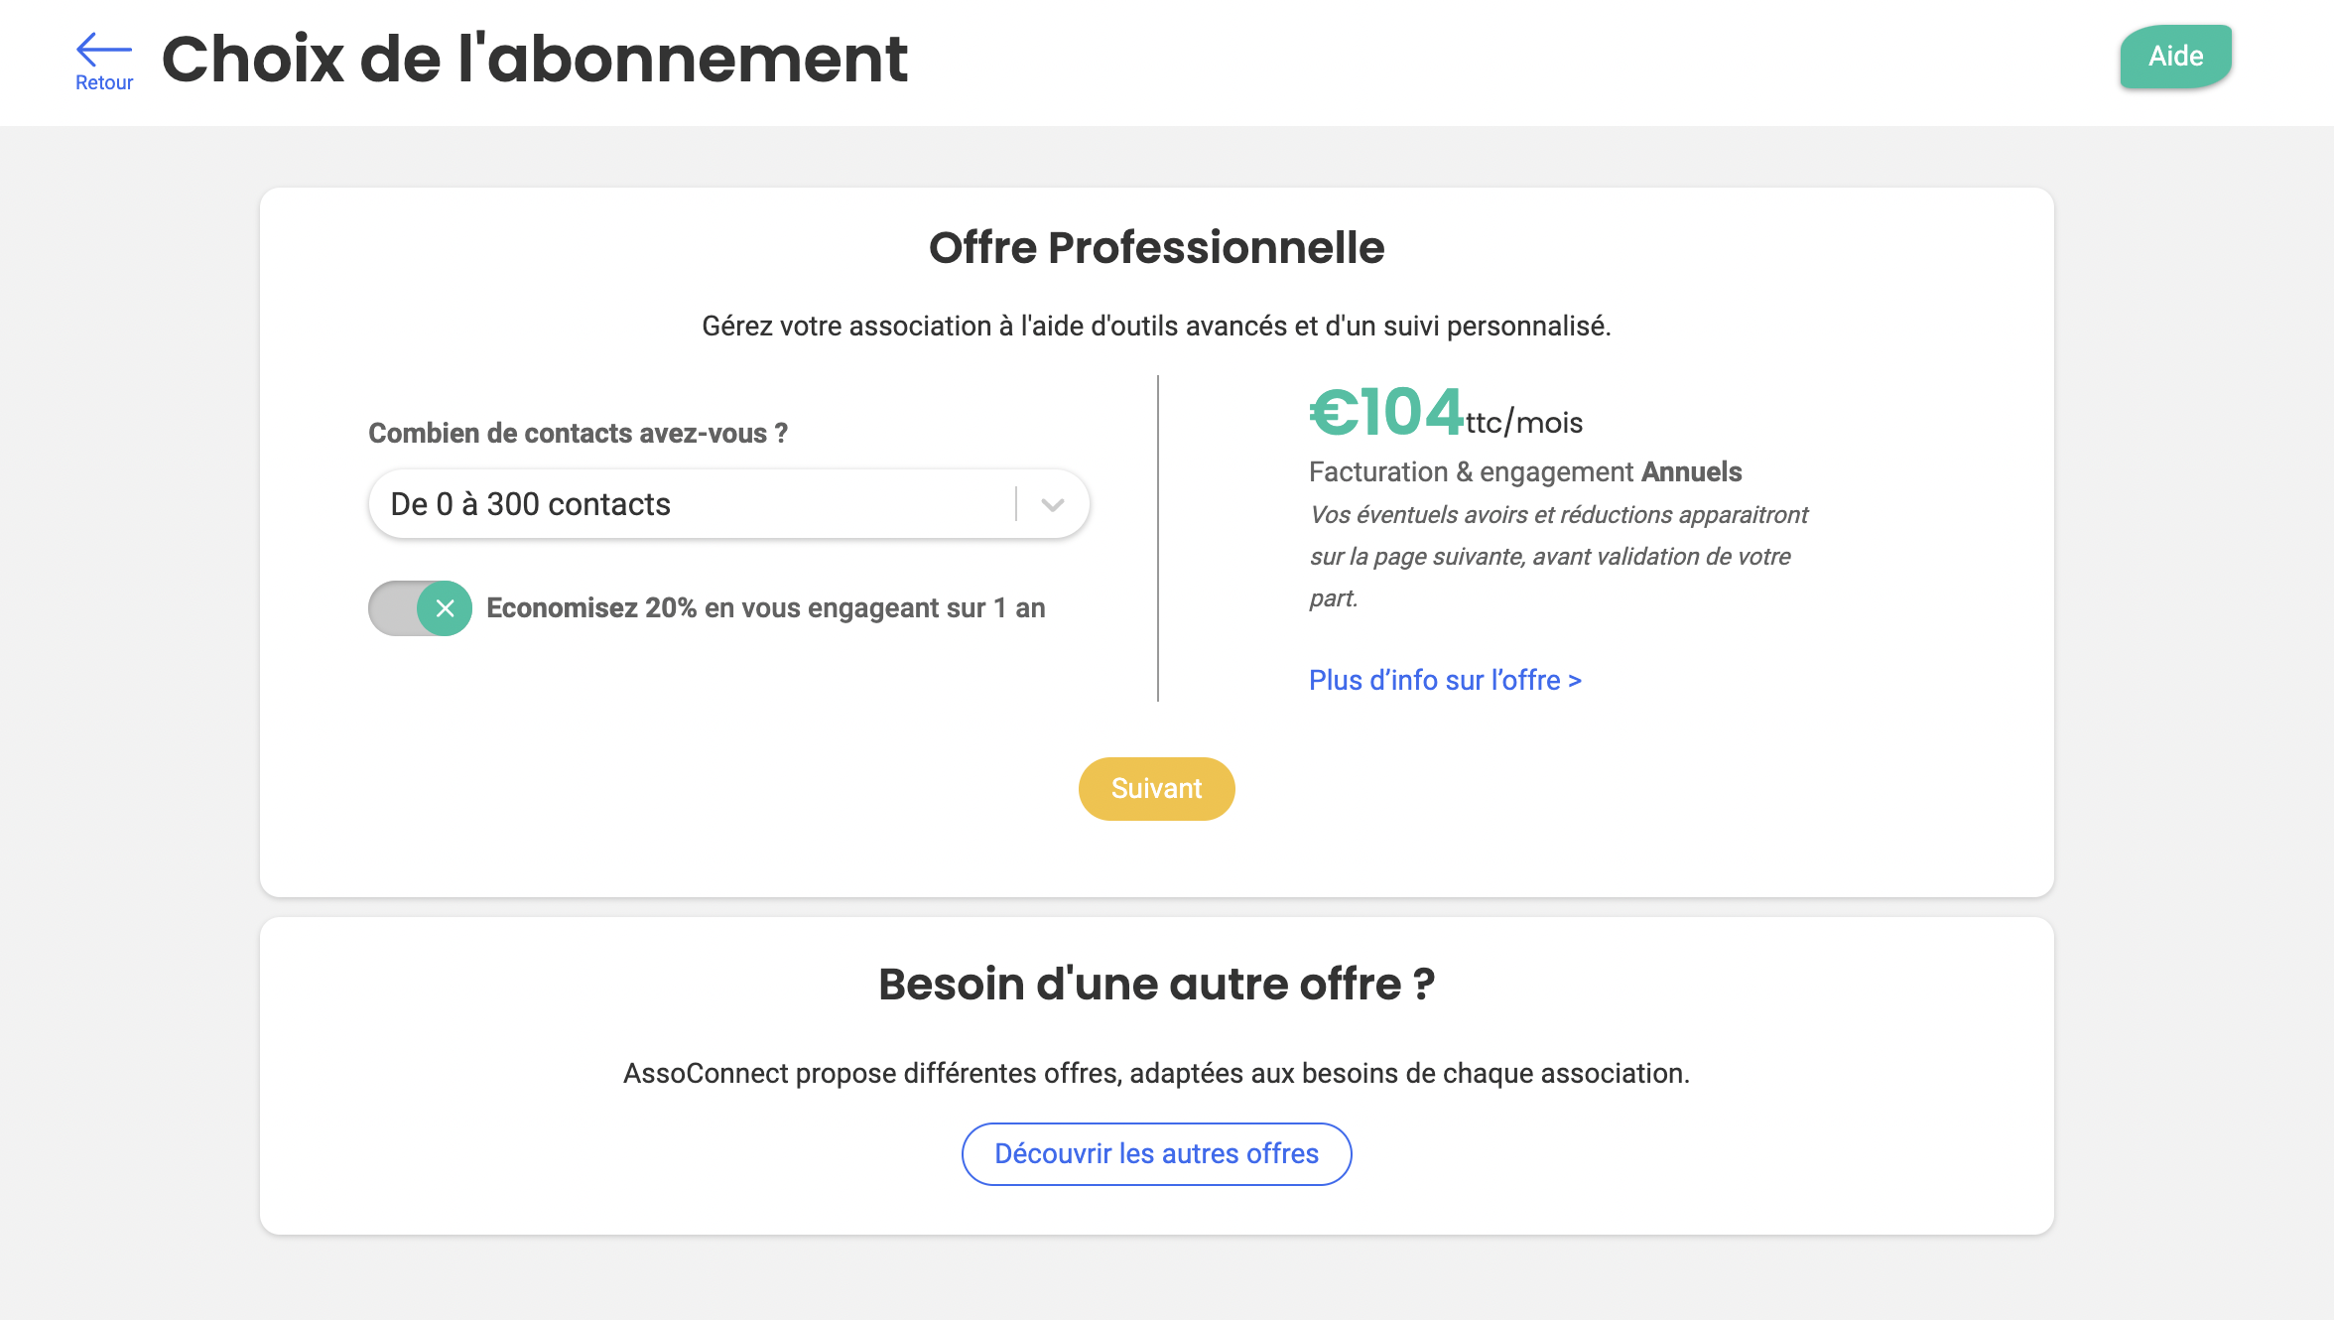Click the X knob on the switch
The image size is (2334, 1320).
(x=445, y=608)
